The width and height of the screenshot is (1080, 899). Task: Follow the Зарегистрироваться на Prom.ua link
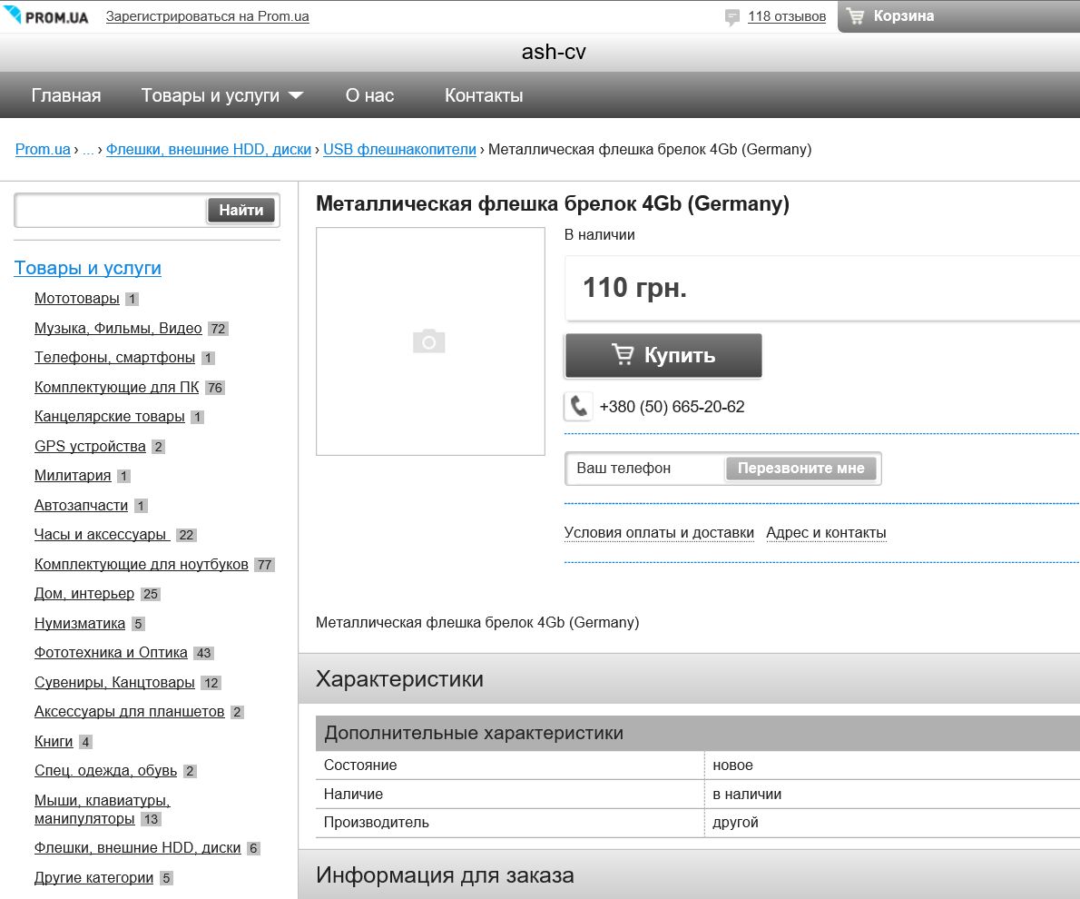pyautogui.click(x=207, y=16)
